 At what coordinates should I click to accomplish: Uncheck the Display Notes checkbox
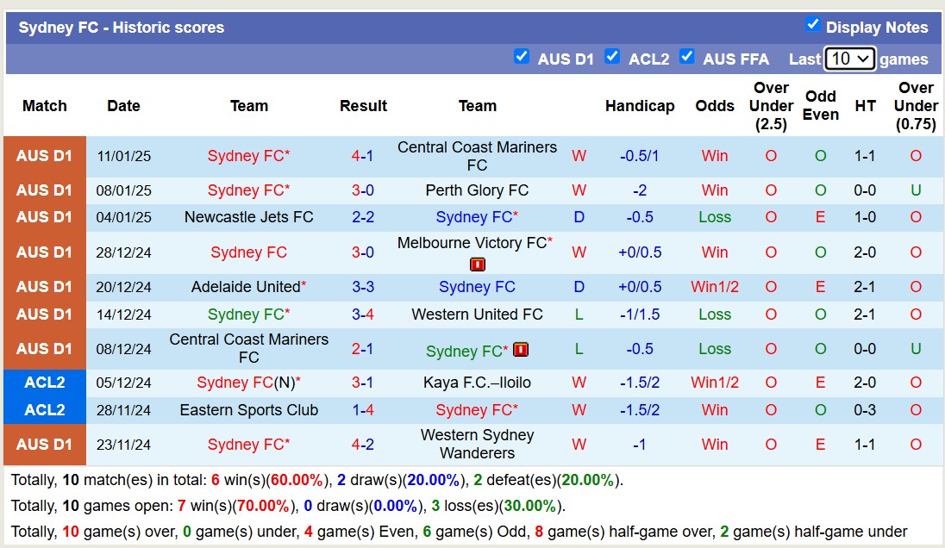812,25
